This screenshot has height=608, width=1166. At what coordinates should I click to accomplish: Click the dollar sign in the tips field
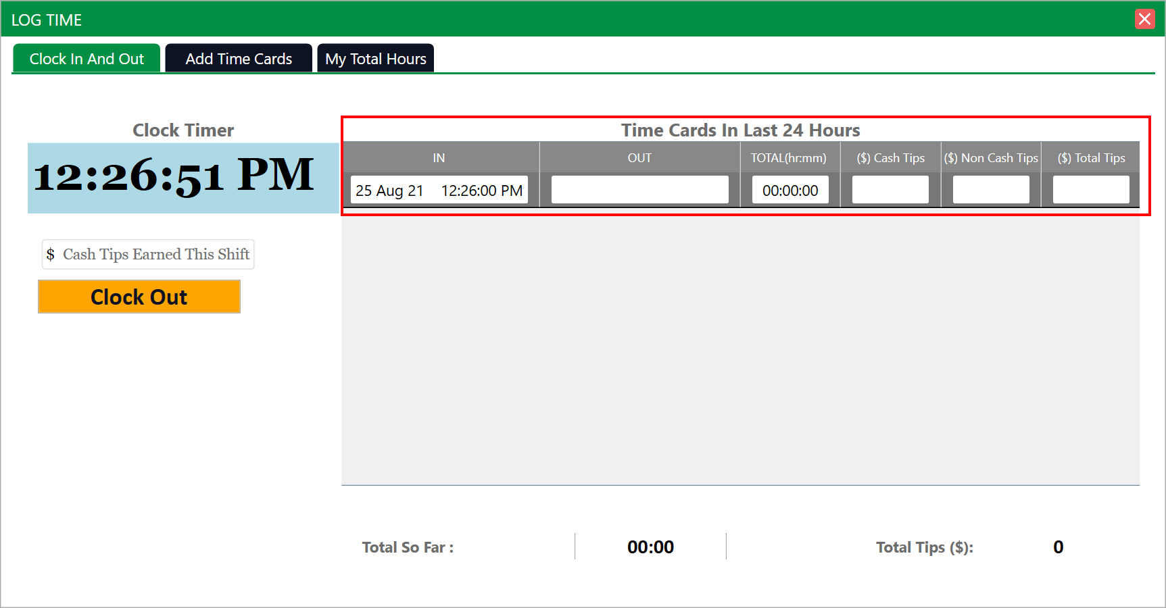click(51, 255)
